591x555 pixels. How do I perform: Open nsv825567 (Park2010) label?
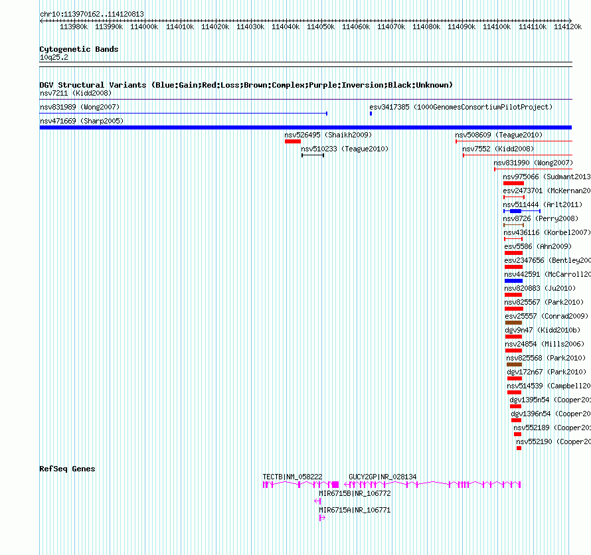point(544,302)
